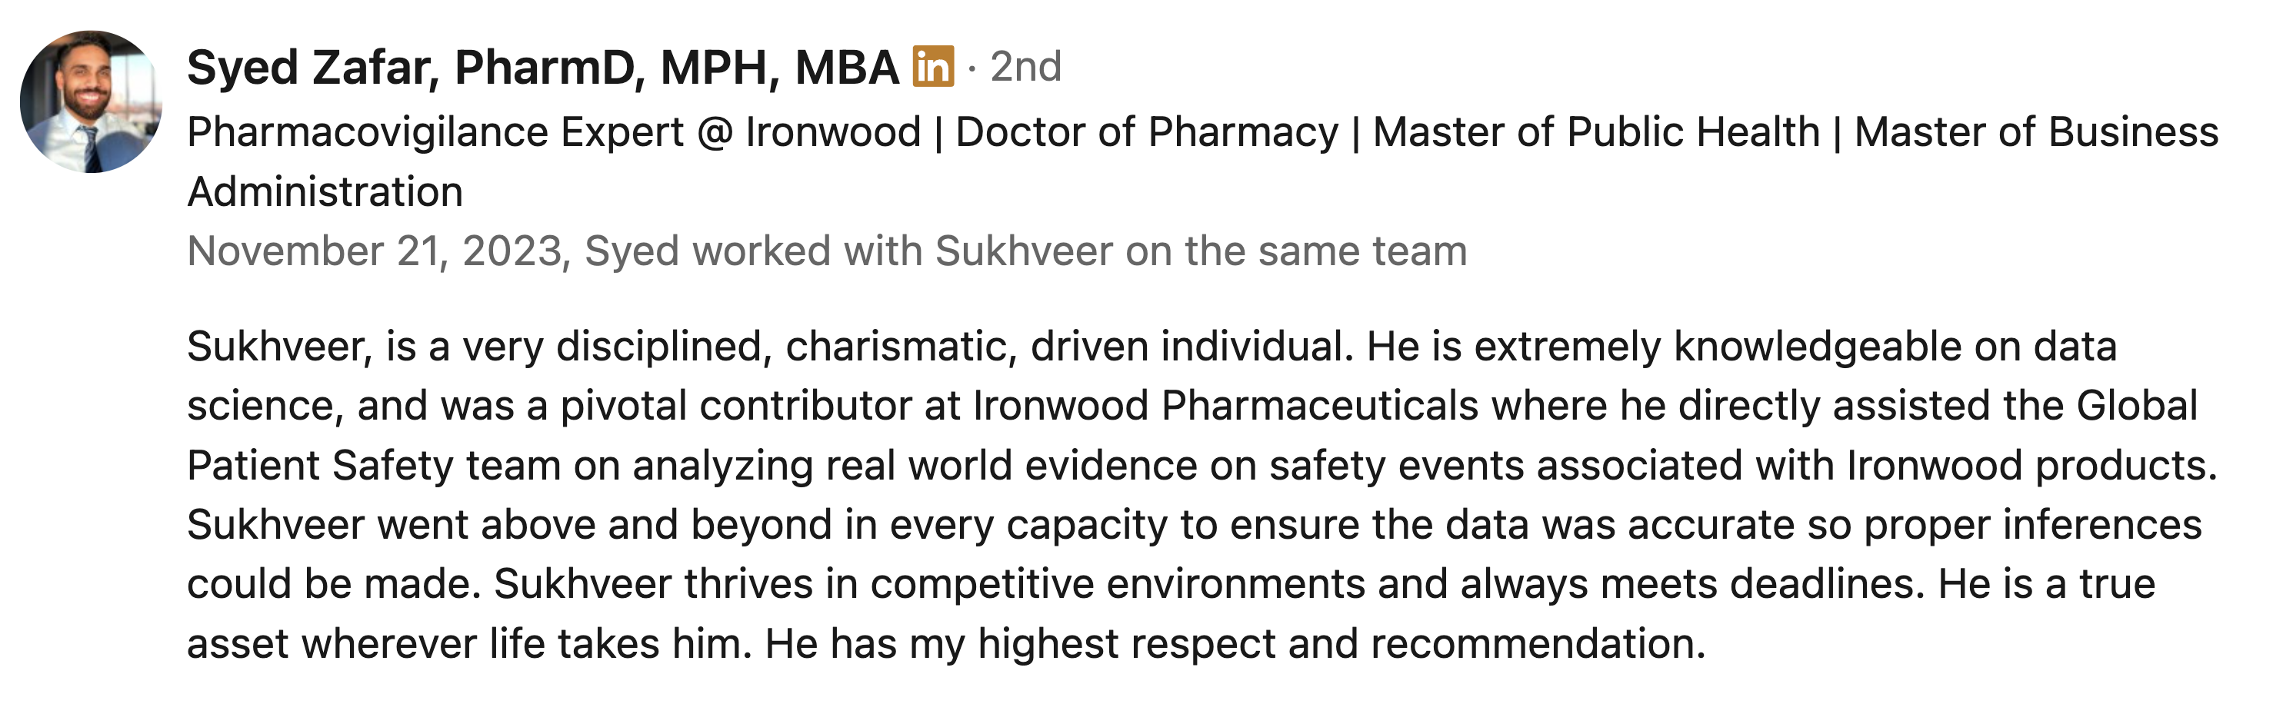Screen dimensions: 2283x704
Task: Click "Pharmacovigilance Expert" in the headline
Action: pyautogui.click(x=435, y=133)
